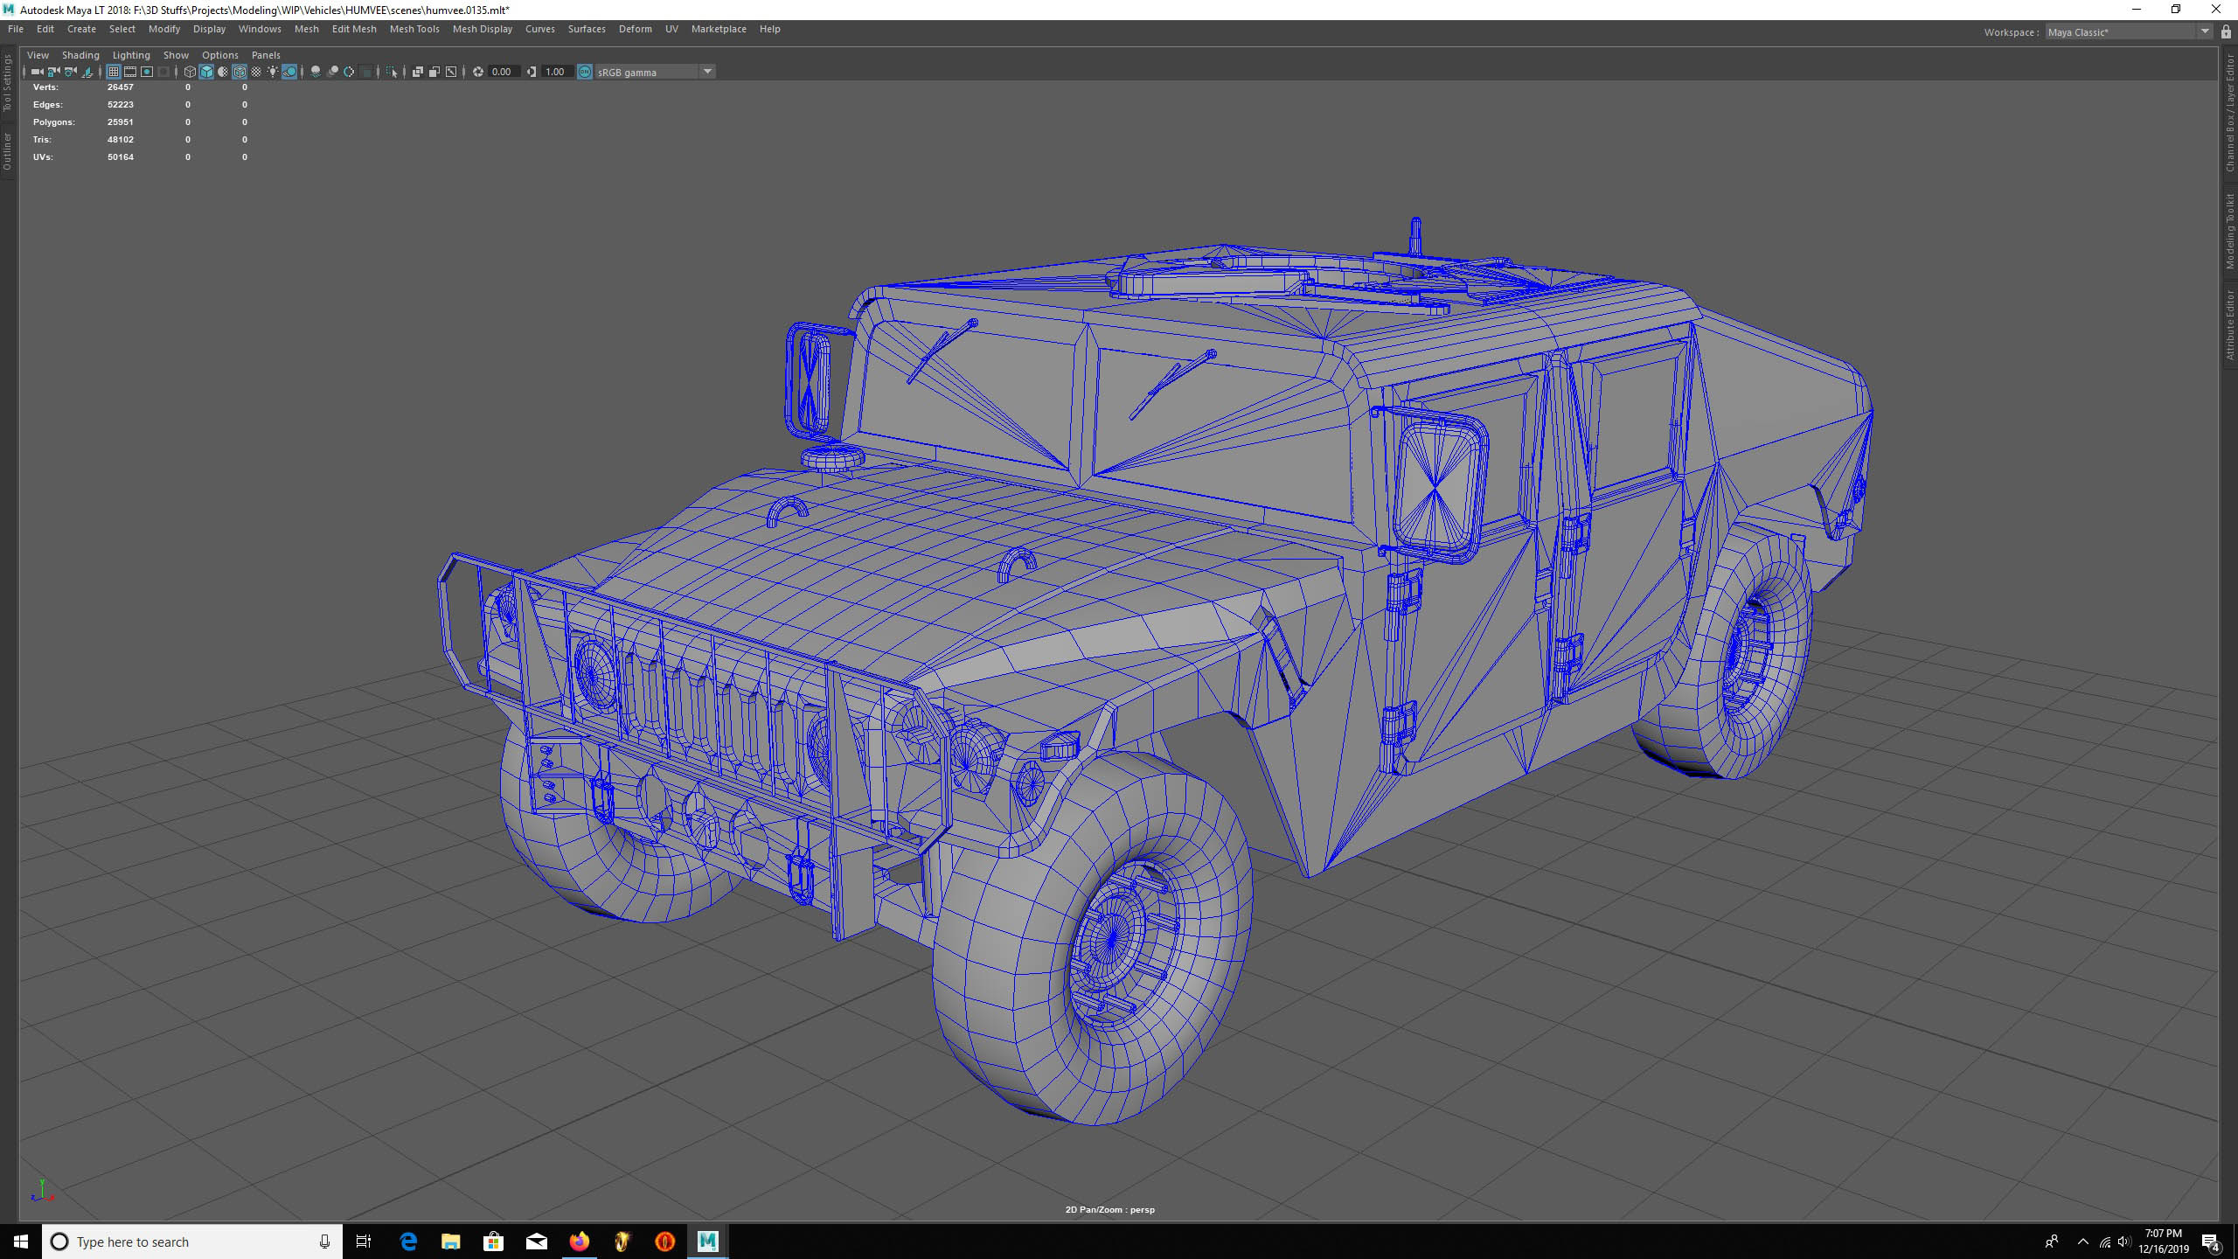Open the panel Show menu
The width and height of the screenshot is (2238, 1259).
[176, 55]
